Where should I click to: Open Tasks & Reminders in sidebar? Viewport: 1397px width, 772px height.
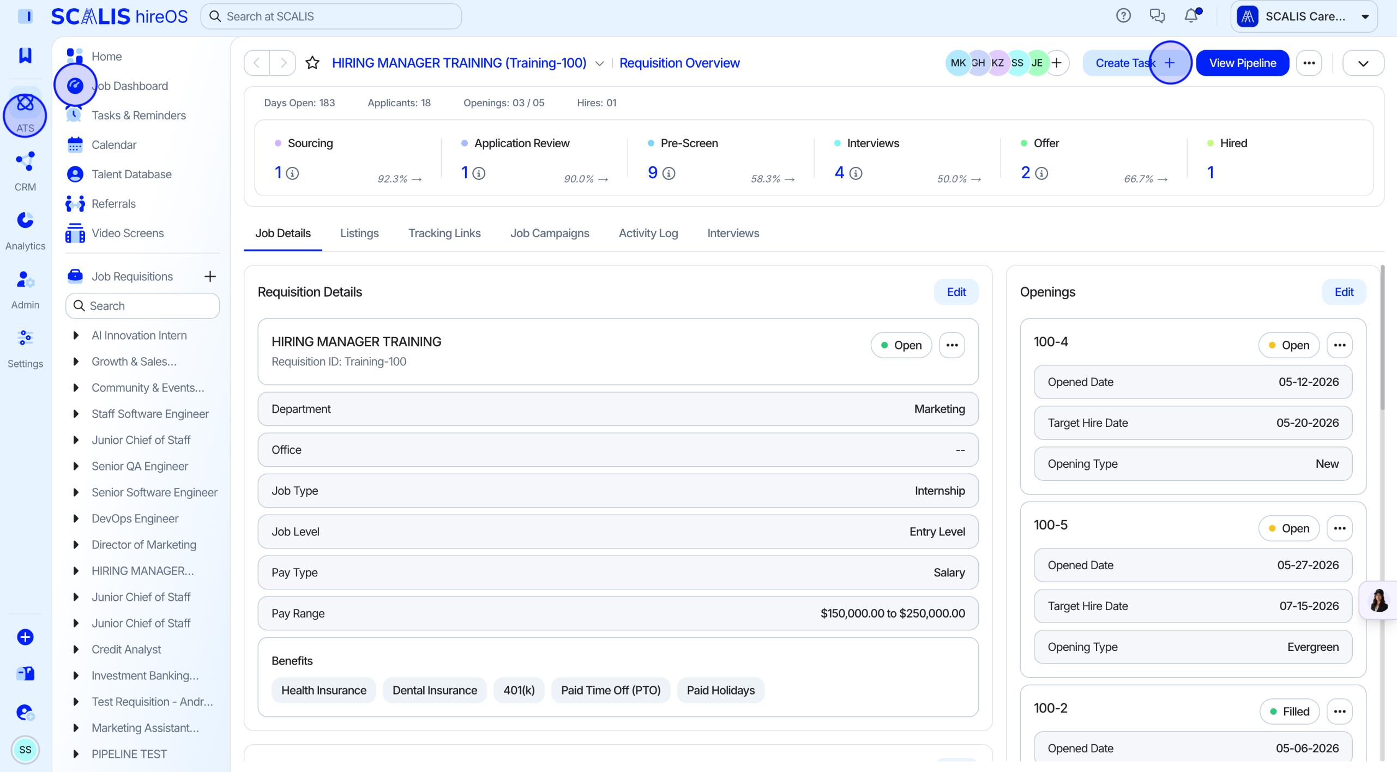pos(139,115)
